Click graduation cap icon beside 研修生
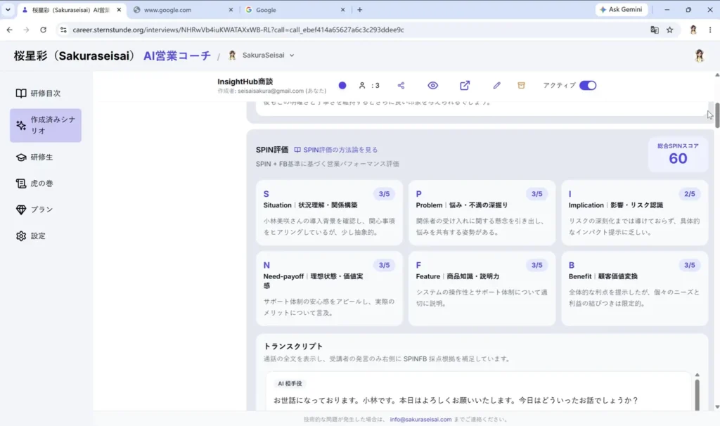 (x=20, y=157)
